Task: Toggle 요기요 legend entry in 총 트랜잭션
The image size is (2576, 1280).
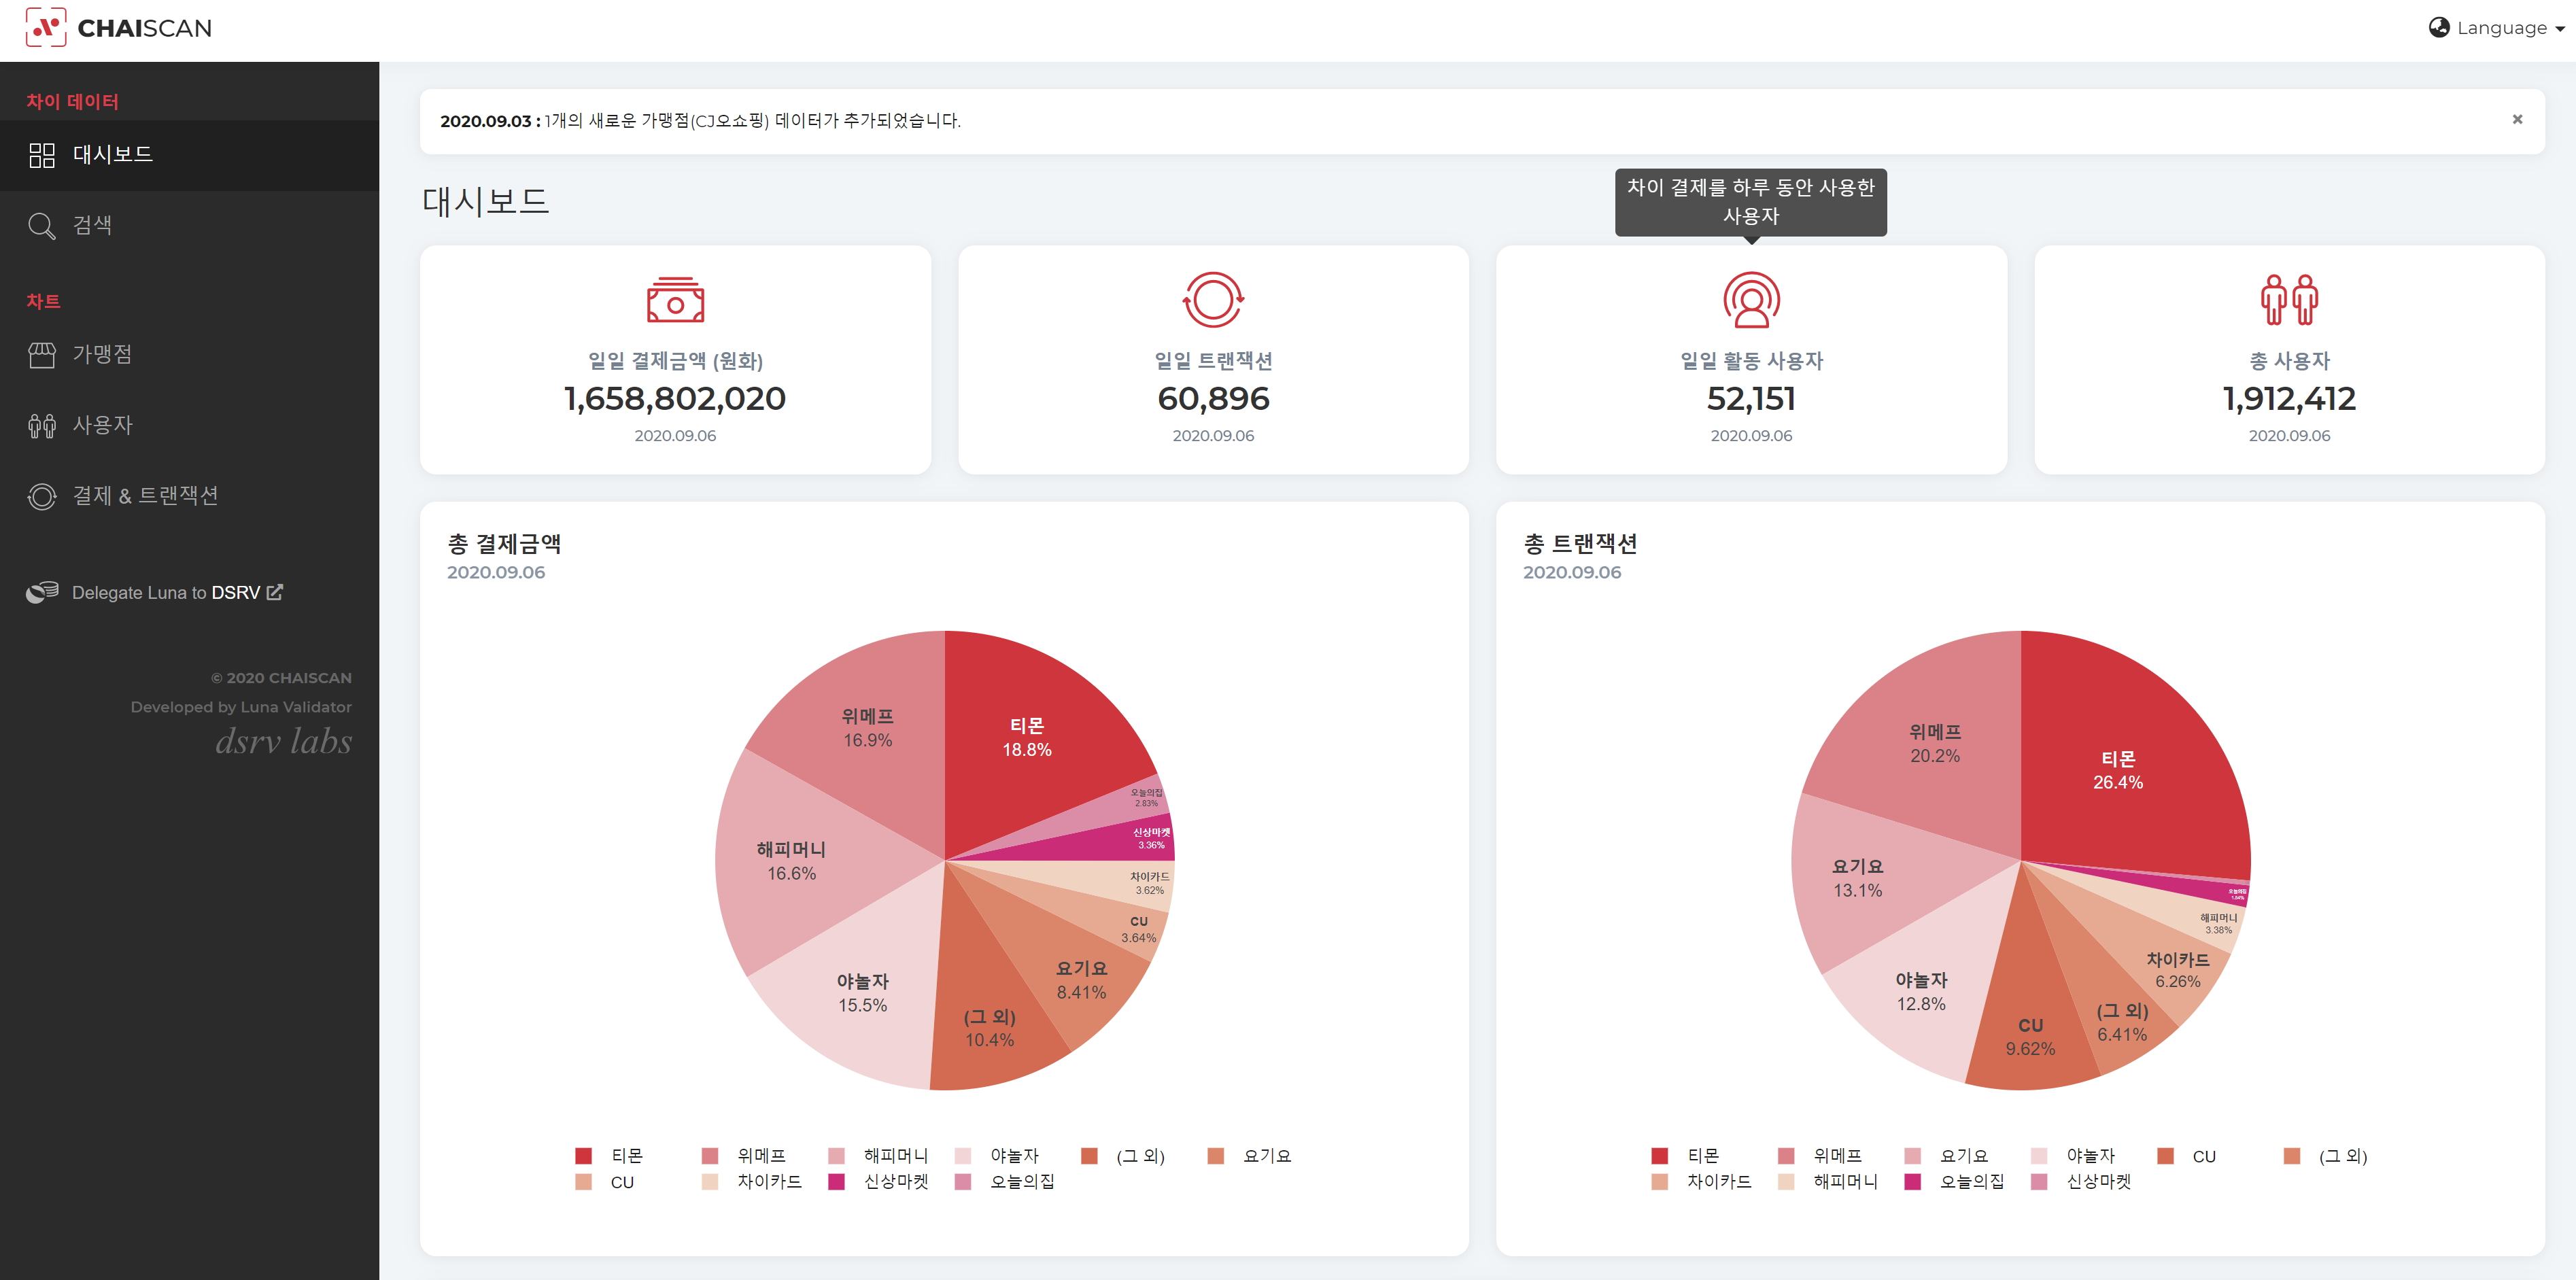Action: click(x=1946, y=1156)
